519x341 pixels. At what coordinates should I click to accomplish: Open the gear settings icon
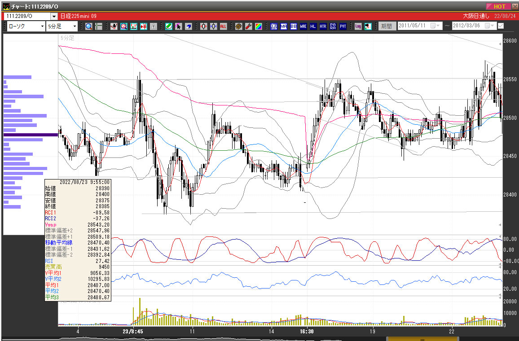pyautogui.click(x=239, y=26)
